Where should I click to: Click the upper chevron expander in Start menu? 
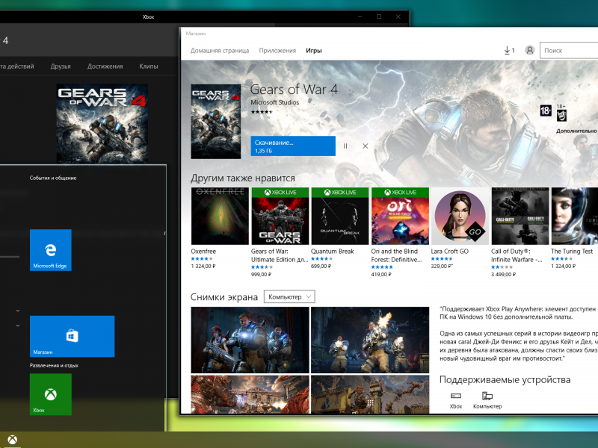tap(18, 311)
